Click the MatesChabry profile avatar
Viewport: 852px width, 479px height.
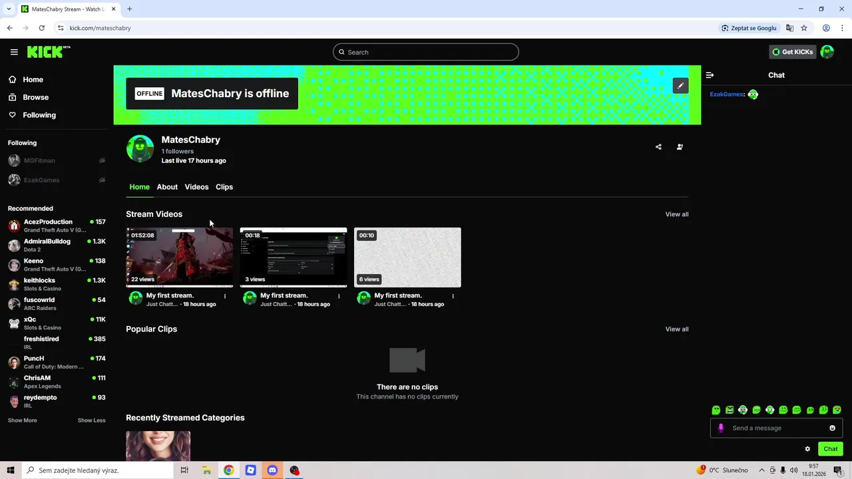(x=140, y=148)
